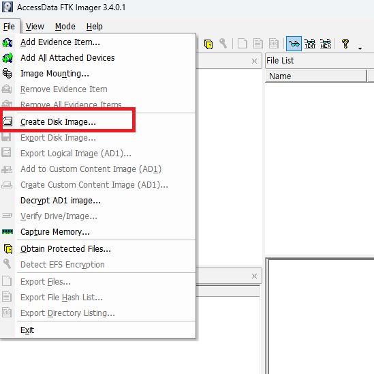Click toolbar Export File Hash List icon
The image size is (374, 374).
tap(258, 44)
